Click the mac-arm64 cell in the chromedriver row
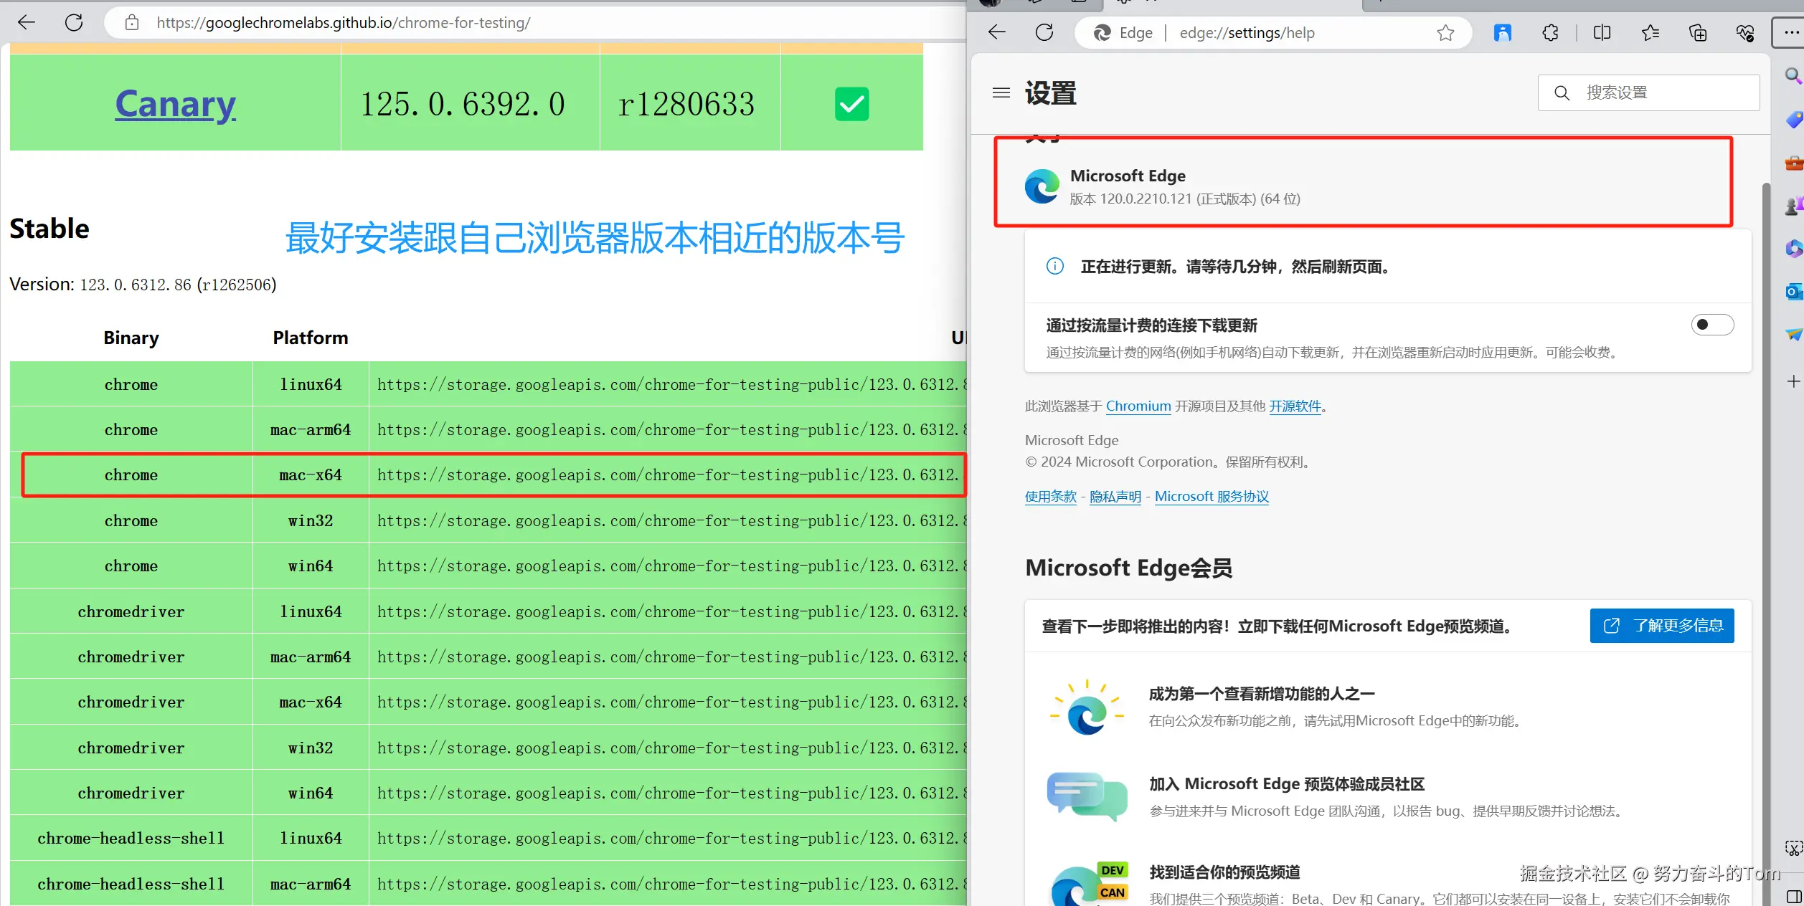This screenshot has width=1804, height=906. pos(311,657)
